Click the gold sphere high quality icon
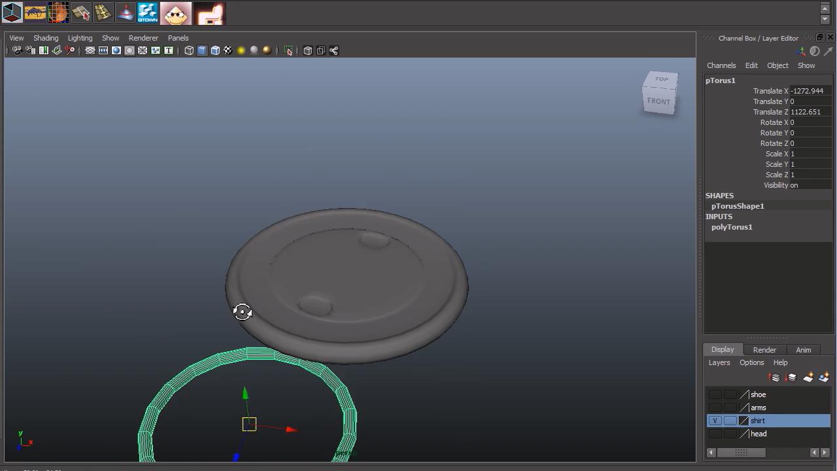 click(x=267, y=50)
